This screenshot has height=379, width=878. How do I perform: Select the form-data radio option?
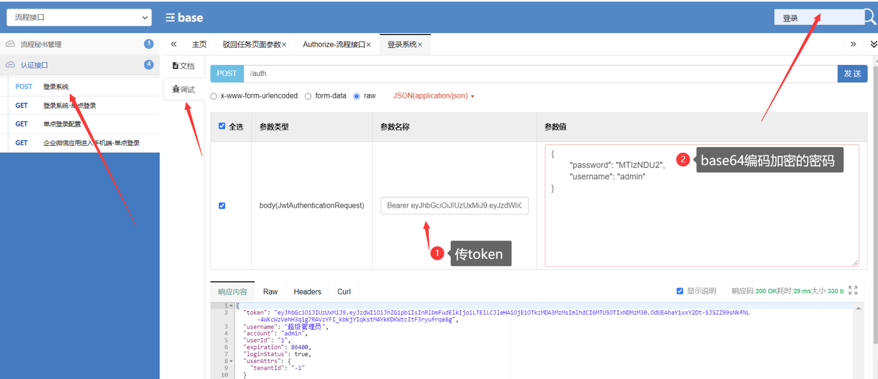[x=308, y=96]
